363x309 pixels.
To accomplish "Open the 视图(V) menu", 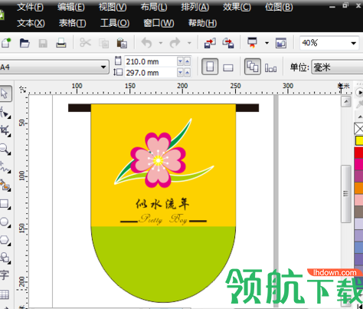I will [113, 8].
